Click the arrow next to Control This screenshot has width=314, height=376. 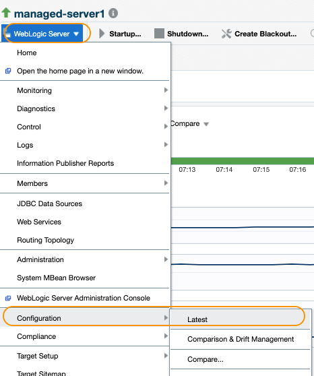pos(166,127)
